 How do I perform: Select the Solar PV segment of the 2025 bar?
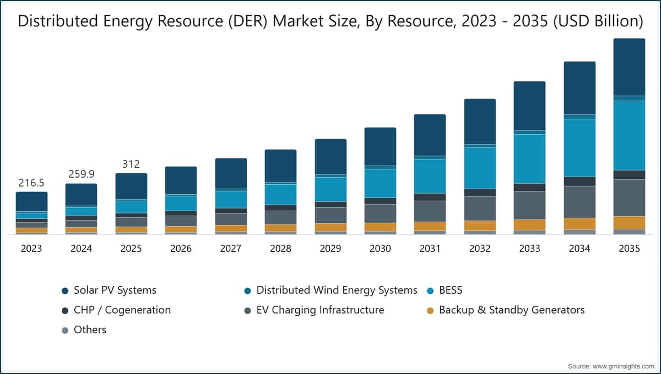click(131, 186)
